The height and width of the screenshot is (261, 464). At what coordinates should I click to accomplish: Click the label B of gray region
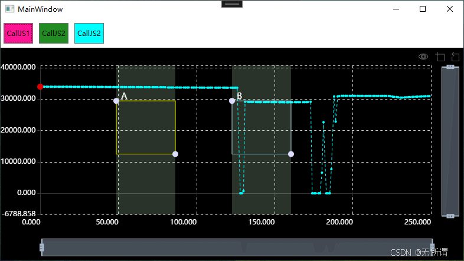point(240,96)
